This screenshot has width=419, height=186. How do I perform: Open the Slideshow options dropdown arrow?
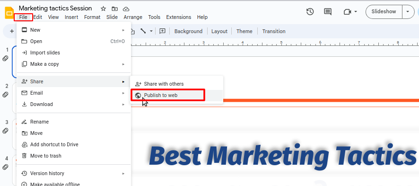(408, 12)
